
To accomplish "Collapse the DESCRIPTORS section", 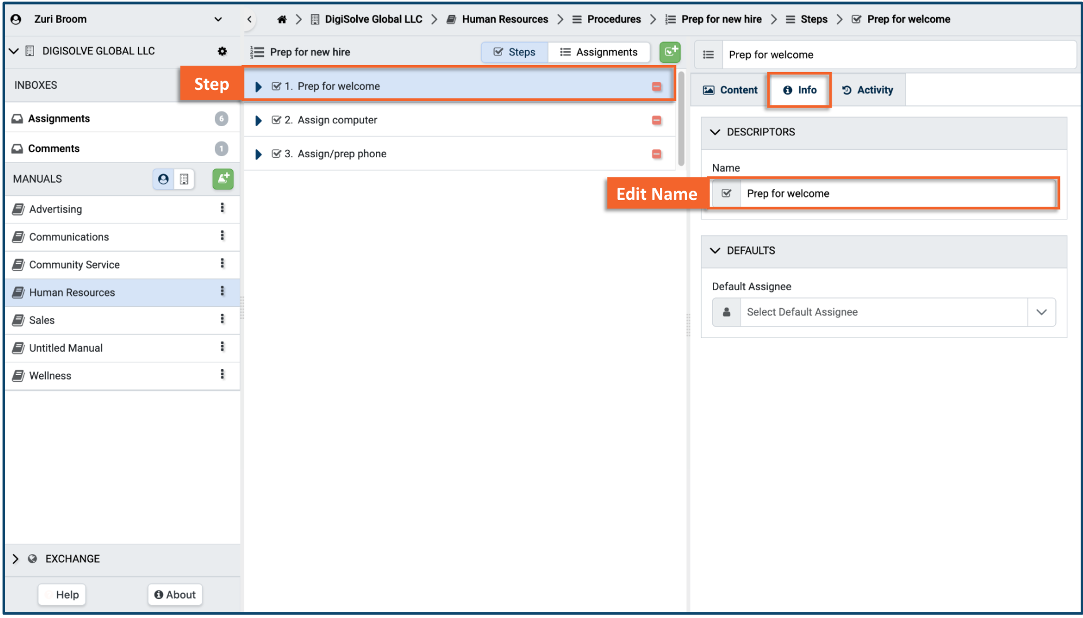I will click(715, 132).
